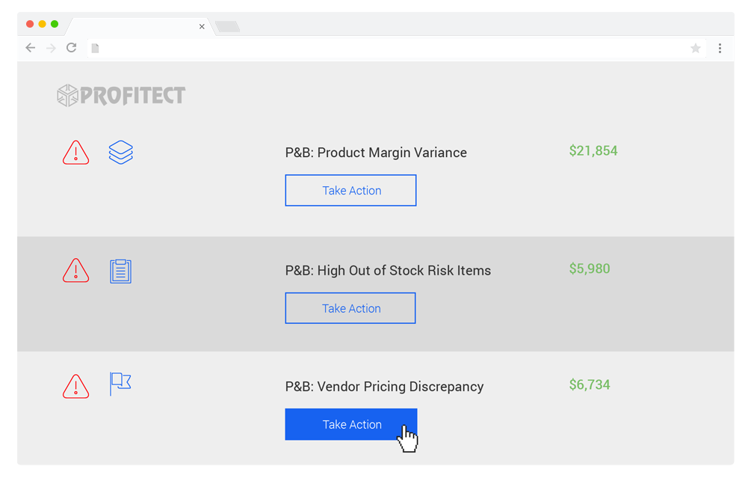Select the flag icon
The height and width of the screenshot is (487, 751).
(x=120, y=384)
